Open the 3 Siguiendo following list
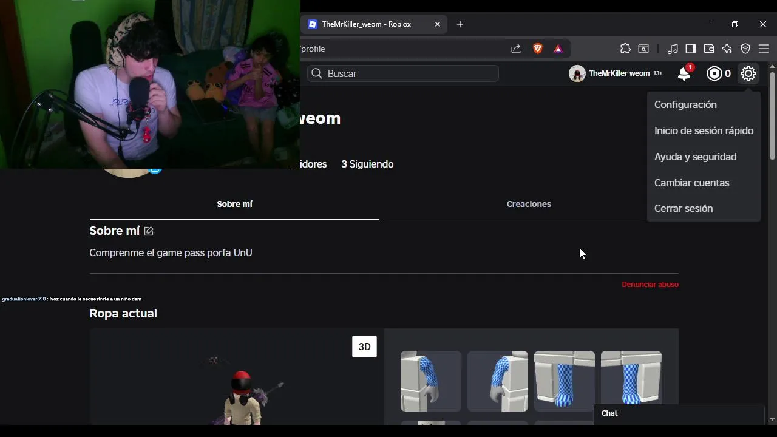777x437 pixels. pyautogui.click(x=367, y=164)
